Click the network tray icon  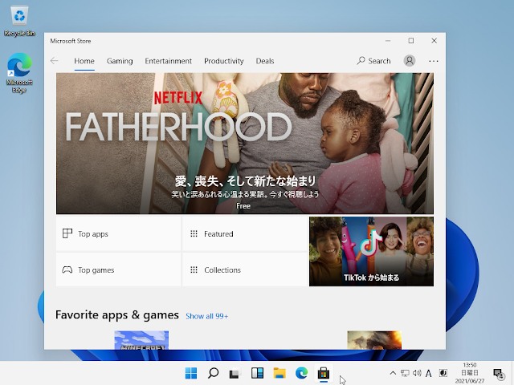click(405, 373)
